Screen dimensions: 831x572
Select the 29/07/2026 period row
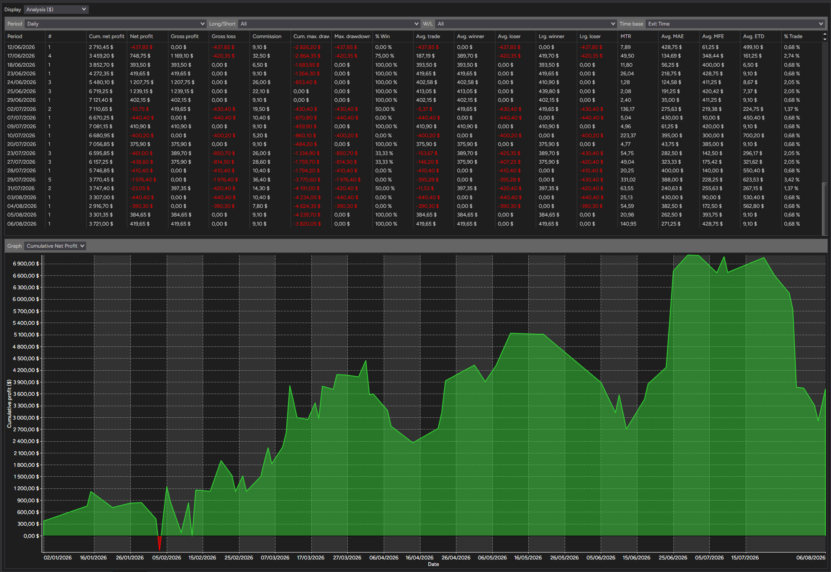tap(413, 180)
